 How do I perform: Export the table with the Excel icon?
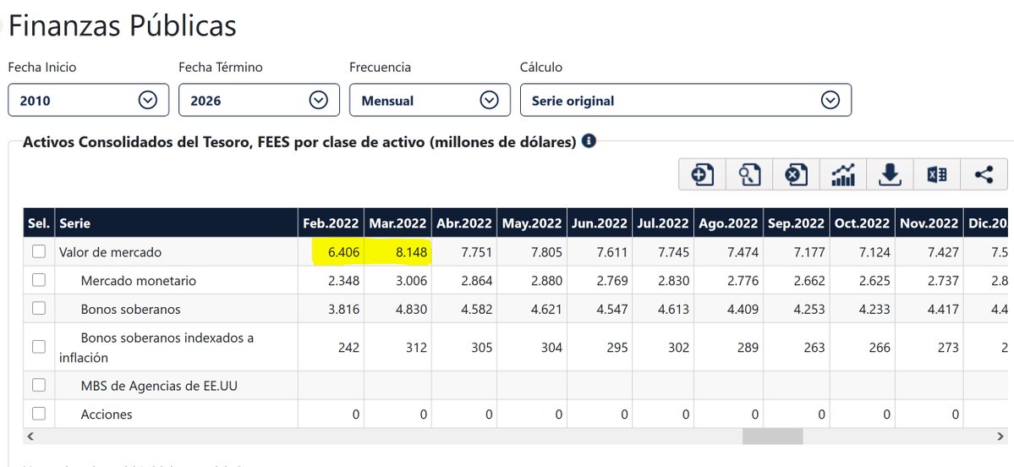coord(937,174)
